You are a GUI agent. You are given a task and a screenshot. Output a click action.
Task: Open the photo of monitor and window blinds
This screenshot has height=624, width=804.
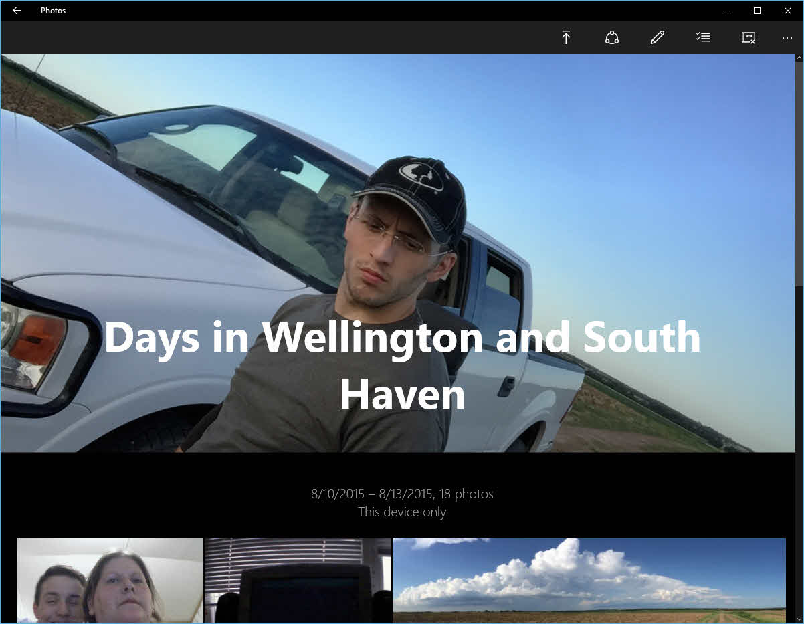[298, 580]
